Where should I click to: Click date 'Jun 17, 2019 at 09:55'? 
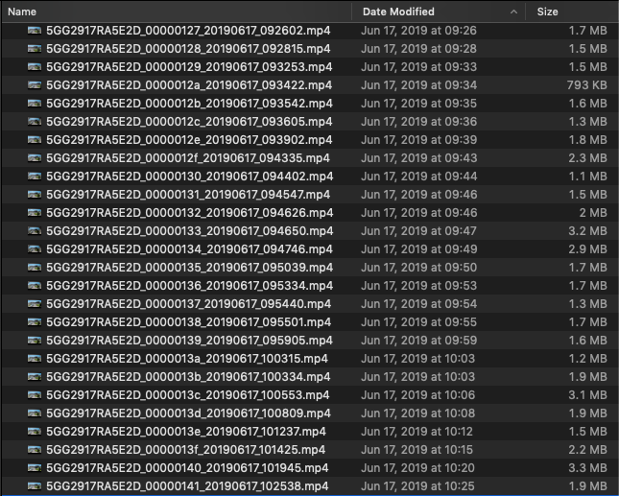pos(418,322)
